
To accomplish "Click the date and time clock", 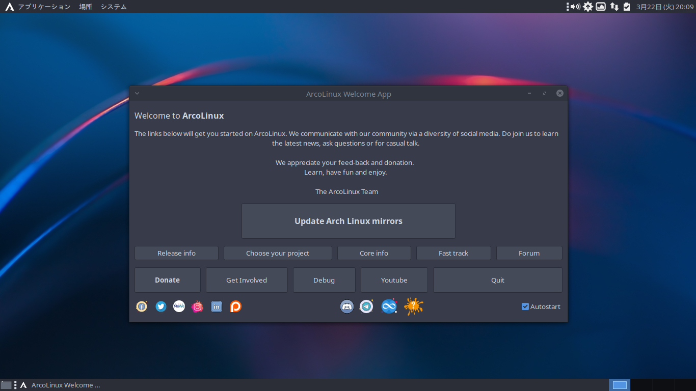I will click(665, 7).
